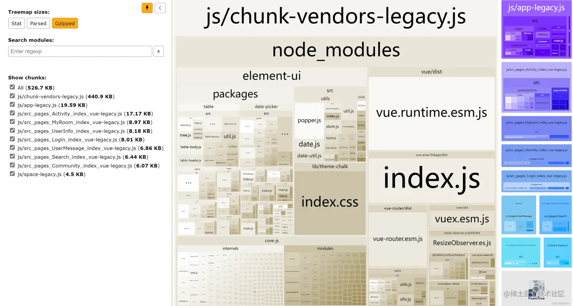Screen dimensions: 573x306
Task: Collapse sidebar with the left chevron
Action: (x=160, y=8)
